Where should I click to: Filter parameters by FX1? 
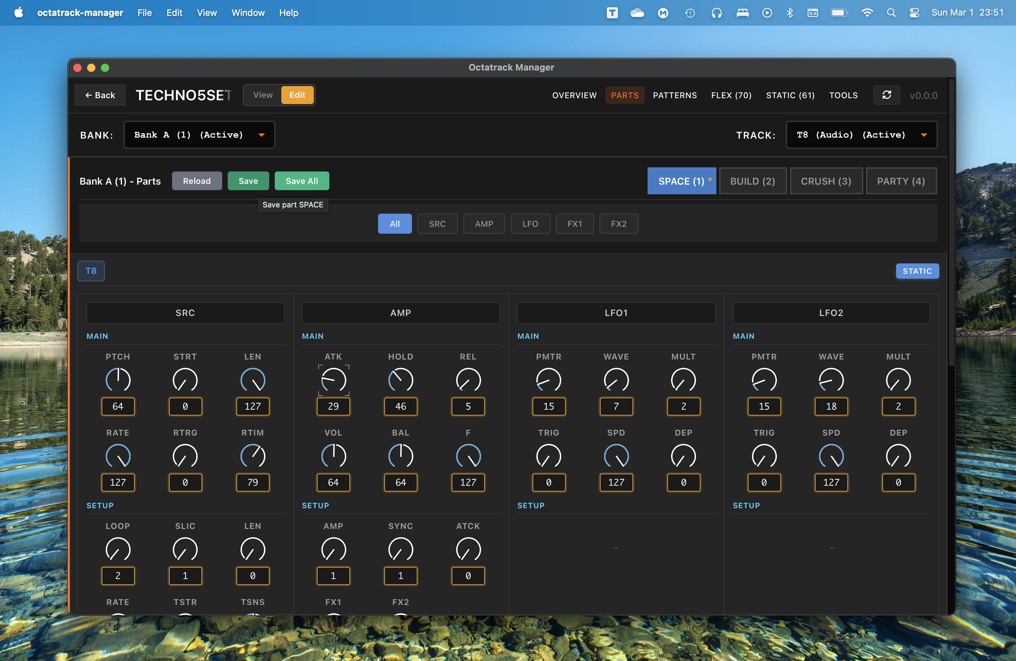click(x=575, y=223)
